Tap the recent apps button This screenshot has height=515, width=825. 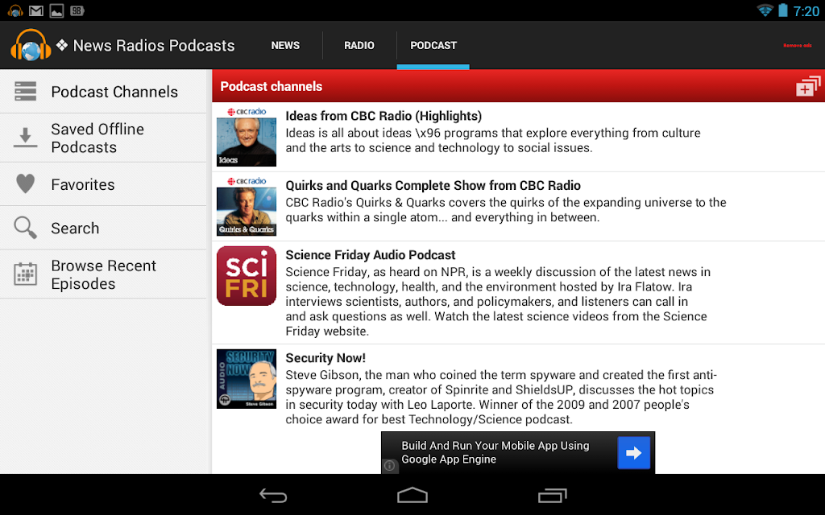click(552, 495)
